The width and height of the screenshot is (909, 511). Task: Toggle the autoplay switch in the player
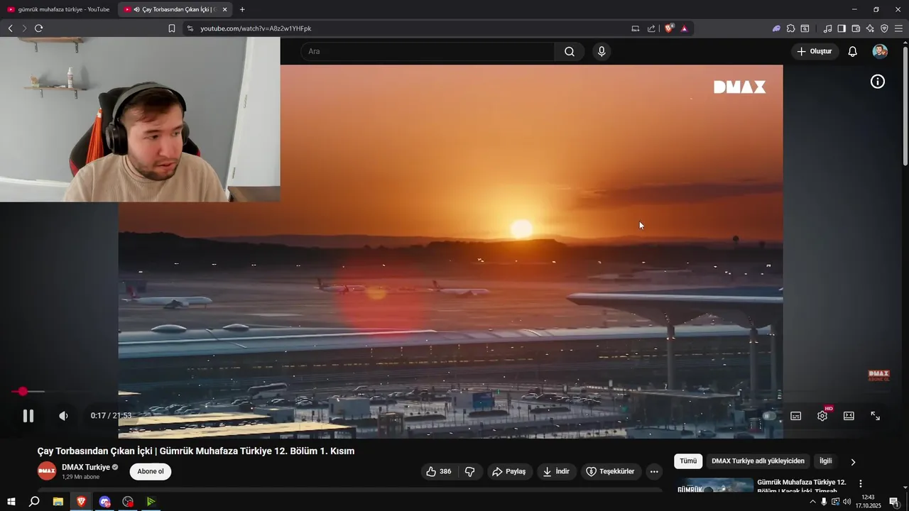[769, 416]
